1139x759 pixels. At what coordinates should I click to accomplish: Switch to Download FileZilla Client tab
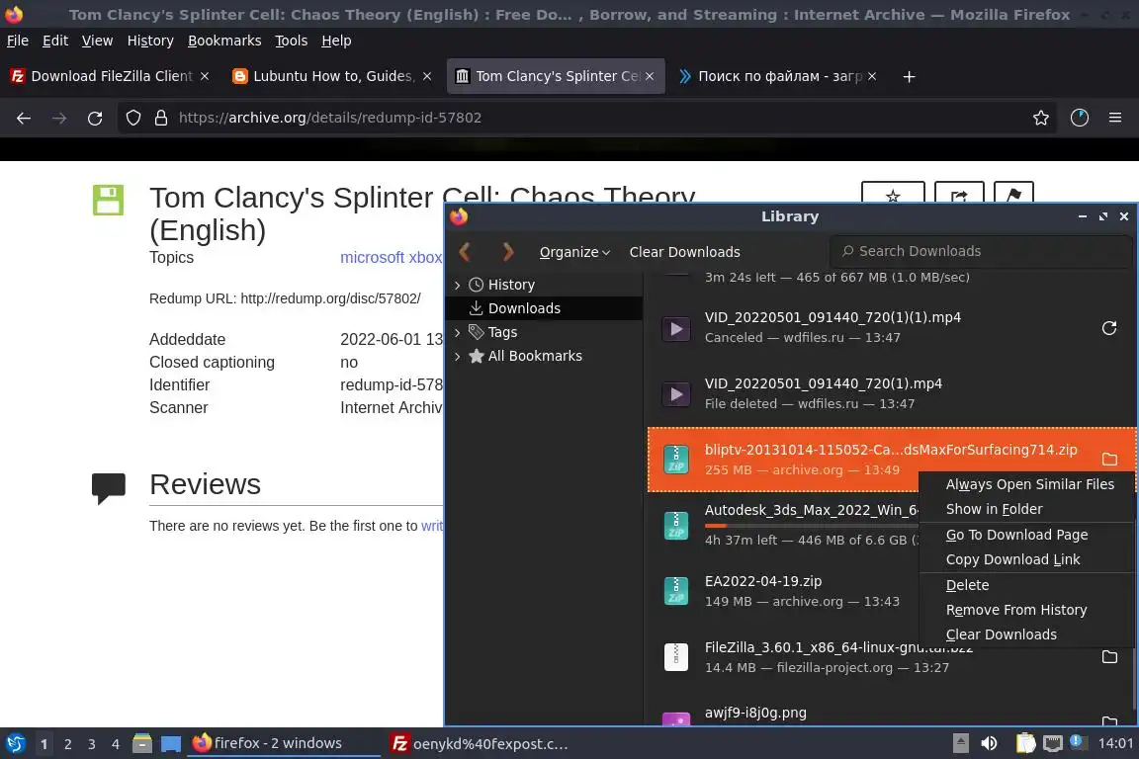tap(109, 76)
